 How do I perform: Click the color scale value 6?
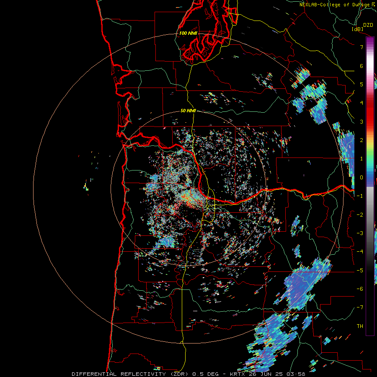[362, 66]
